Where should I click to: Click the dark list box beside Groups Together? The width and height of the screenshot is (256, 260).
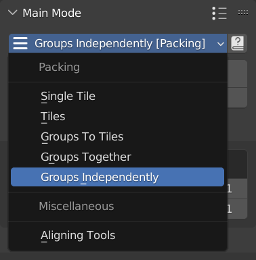237,164
